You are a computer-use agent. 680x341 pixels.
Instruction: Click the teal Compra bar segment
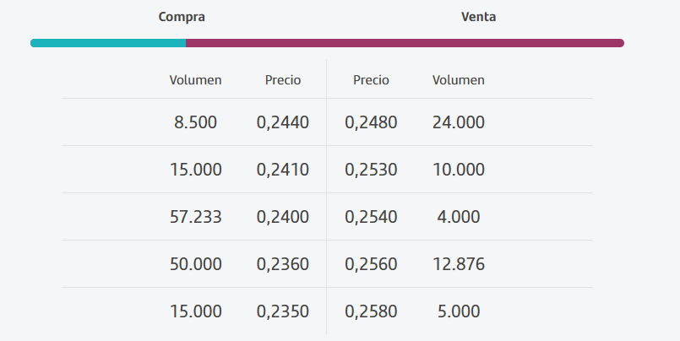[x=108, y=43]
